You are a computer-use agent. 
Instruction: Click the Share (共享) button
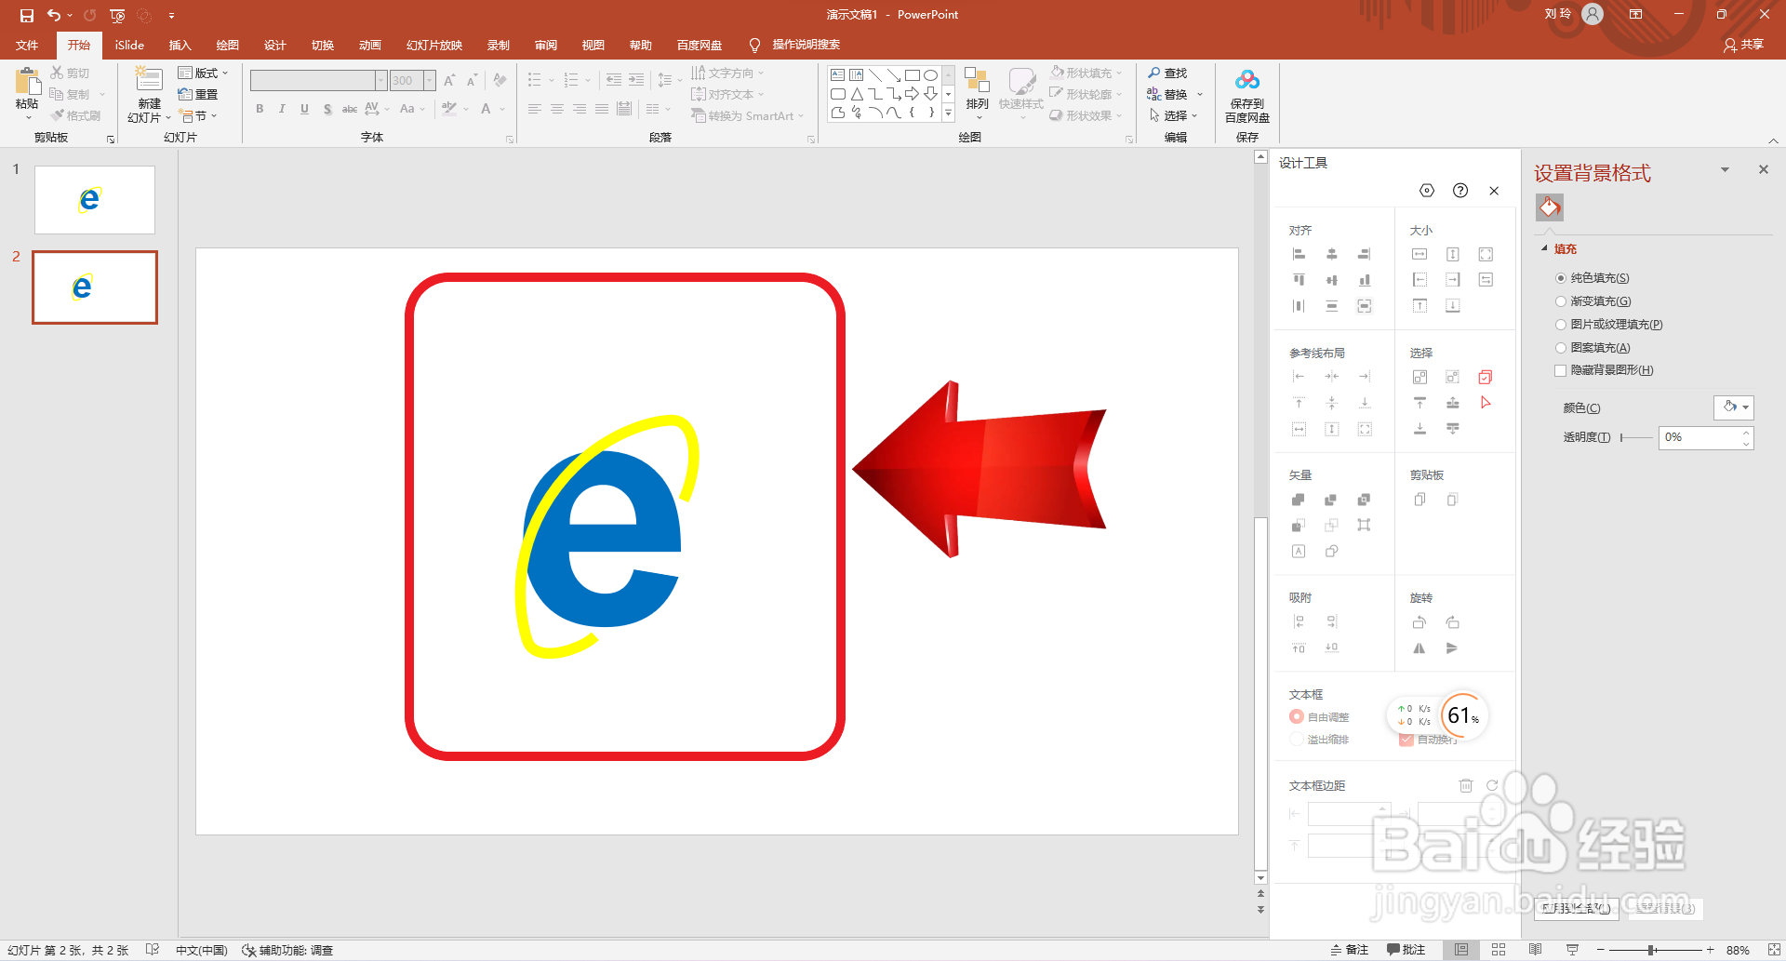(1743, 45)
